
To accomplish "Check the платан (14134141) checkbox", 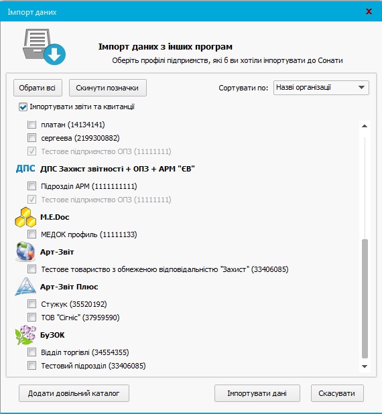I will pos(31,125).
